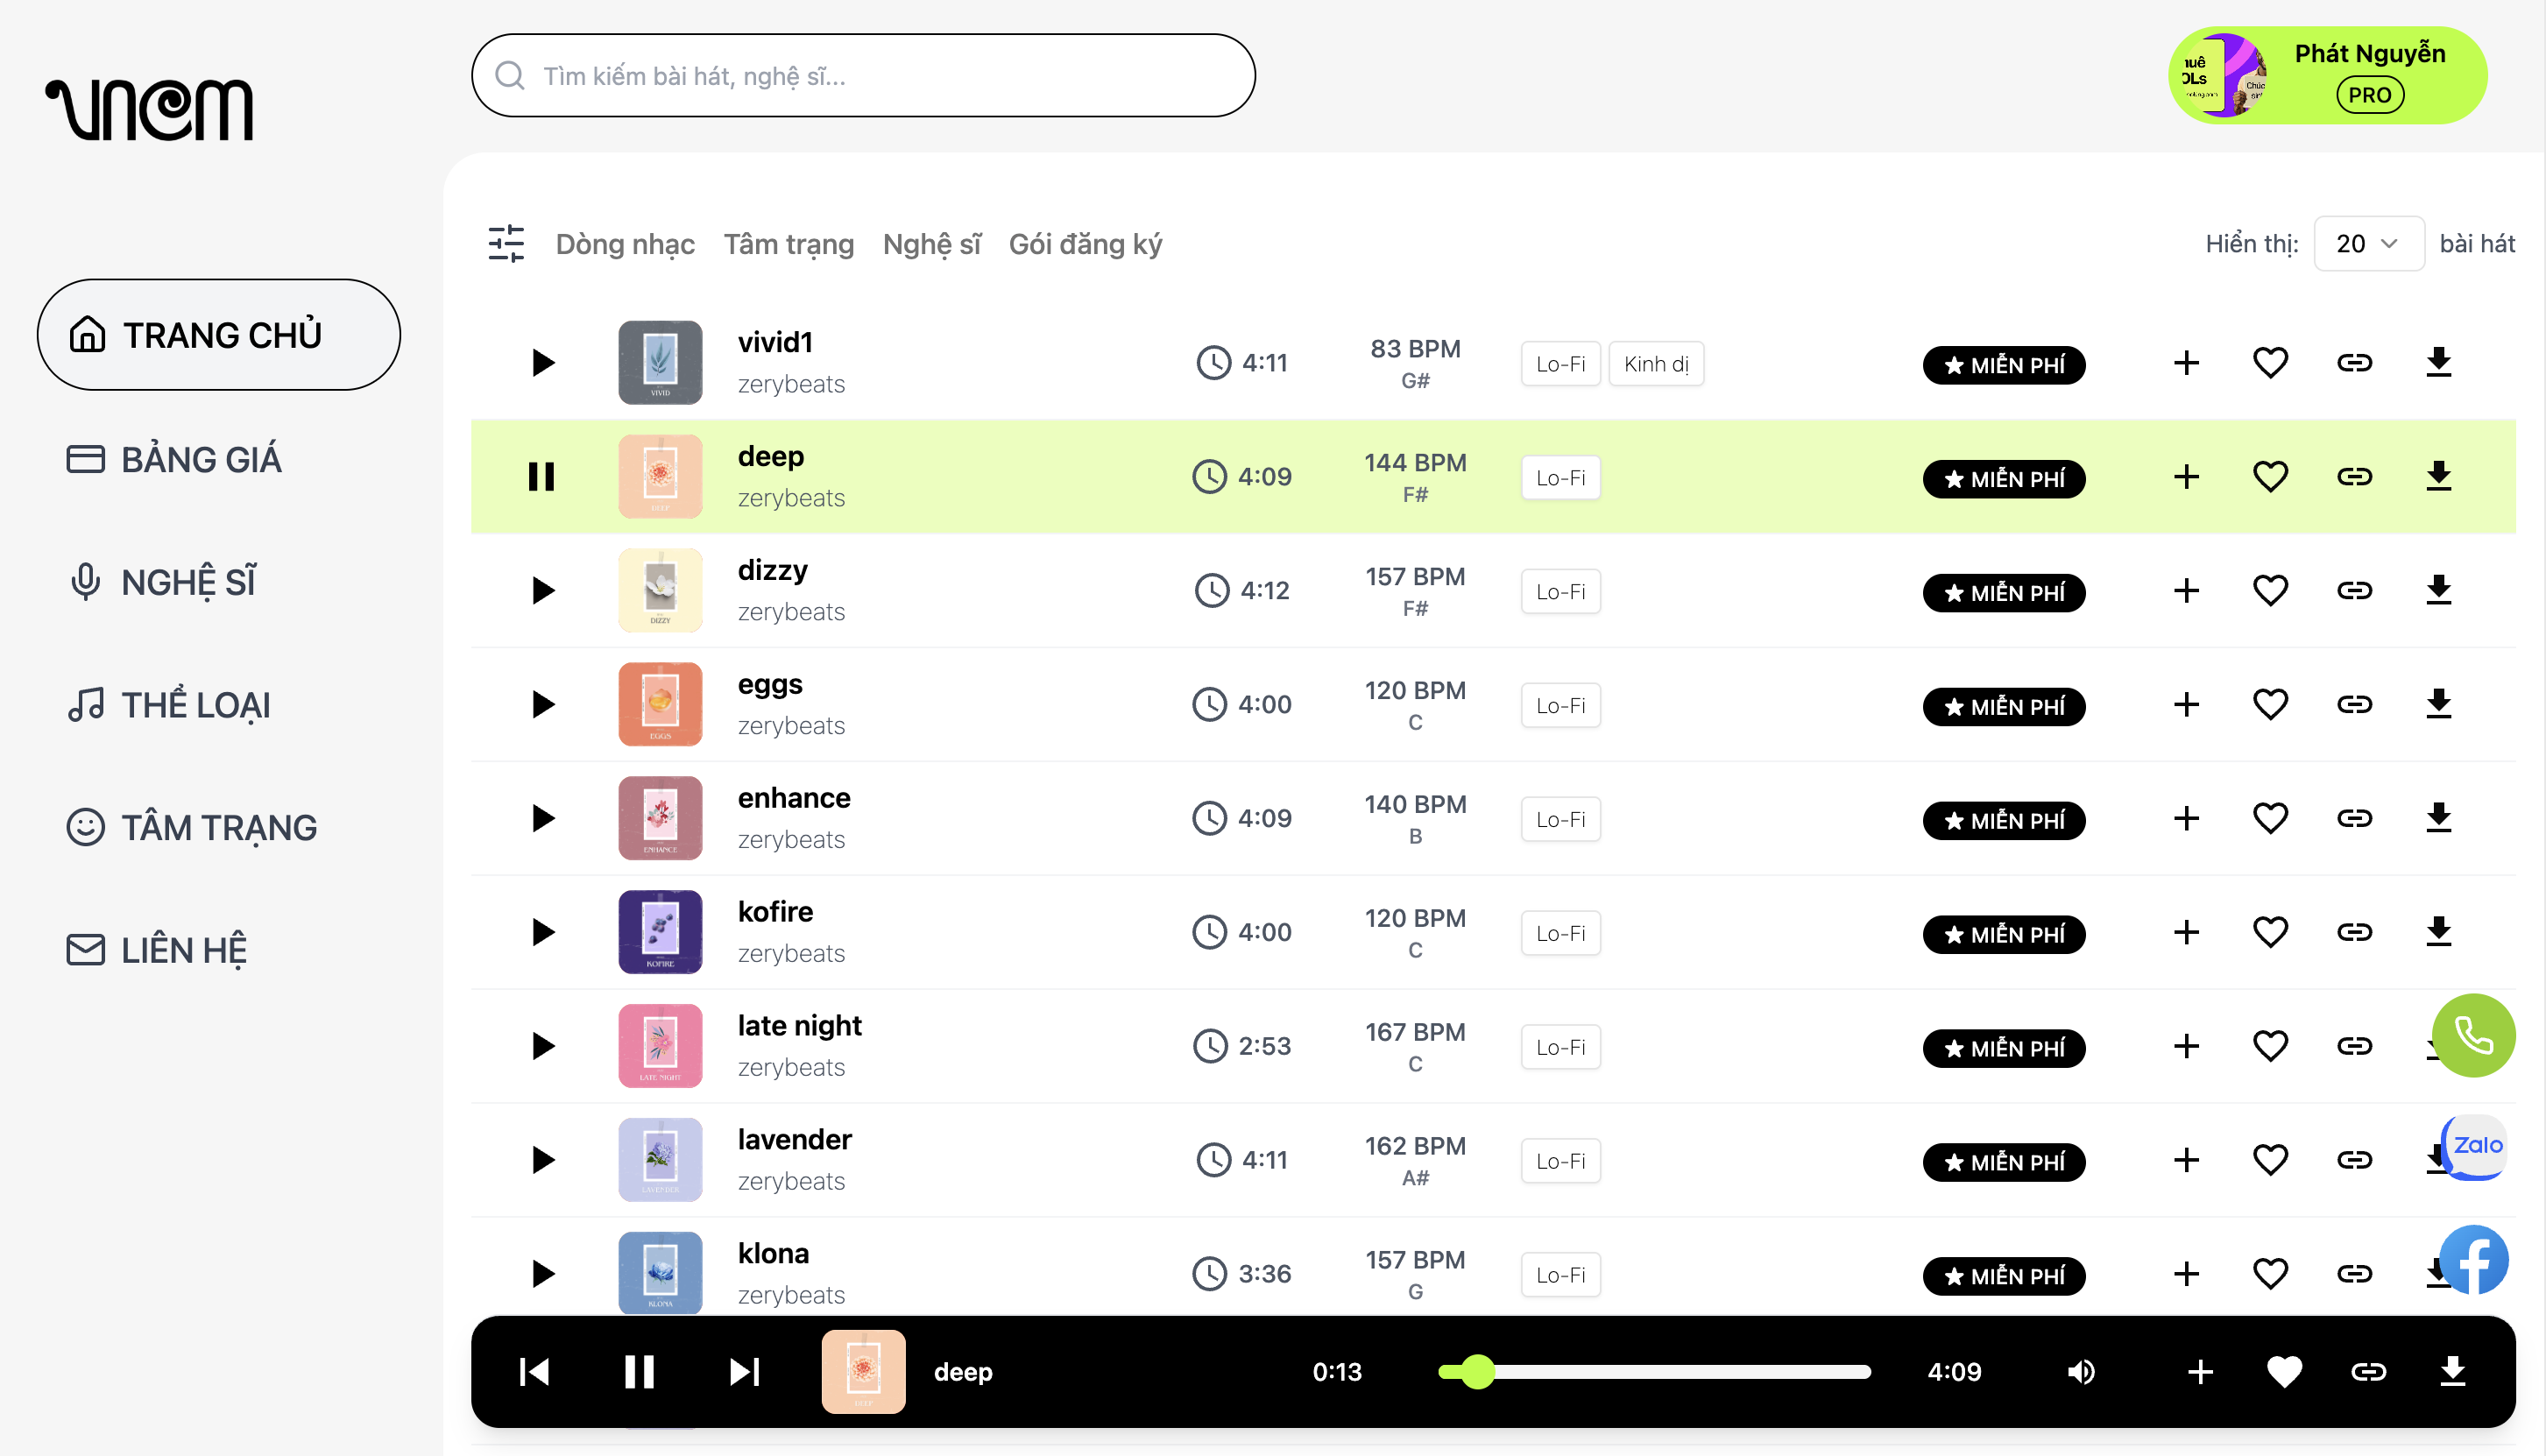Mute the player volume

[2081, 1371]
